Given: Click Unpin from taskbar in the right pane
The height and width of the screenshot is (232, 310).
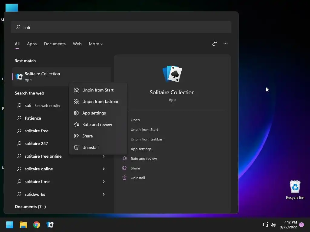Looking at the screenshot, I should (147, 139).
